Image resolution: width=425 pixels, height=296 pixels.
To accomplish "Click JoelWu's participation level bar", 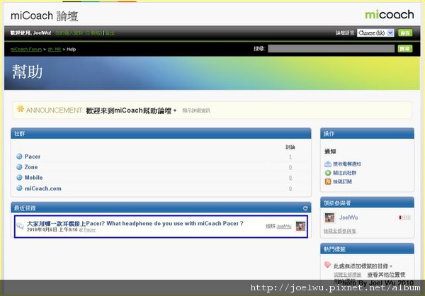I will [404, 217].
